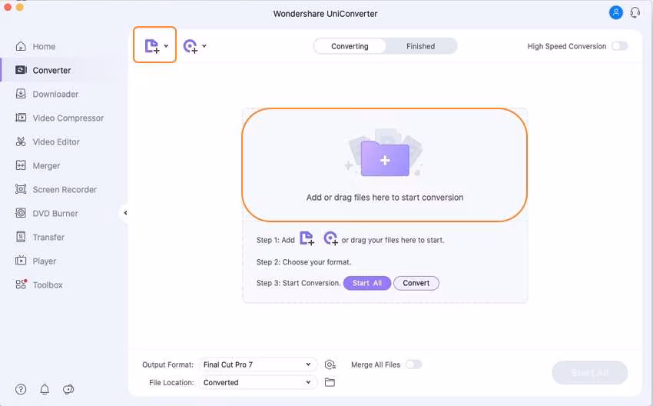Click the purple Start All step button
Screen dimensions: 653x406
click(x=367, y=283)
